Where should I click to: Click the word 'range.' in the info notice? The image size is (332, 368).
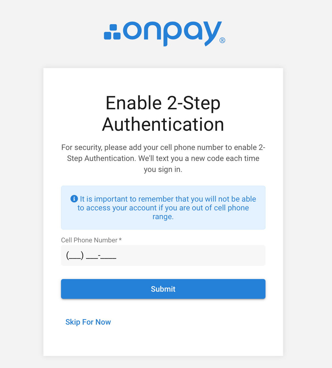click(x=163, y=217)
